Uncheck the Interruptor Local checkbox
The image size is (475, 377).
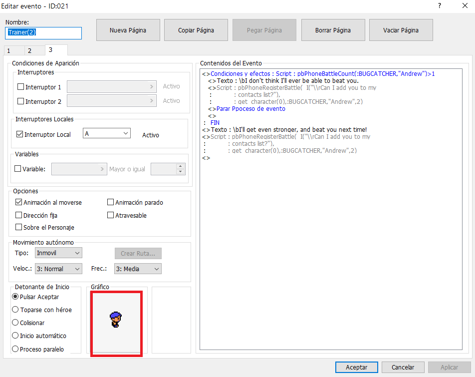(20, 134)
